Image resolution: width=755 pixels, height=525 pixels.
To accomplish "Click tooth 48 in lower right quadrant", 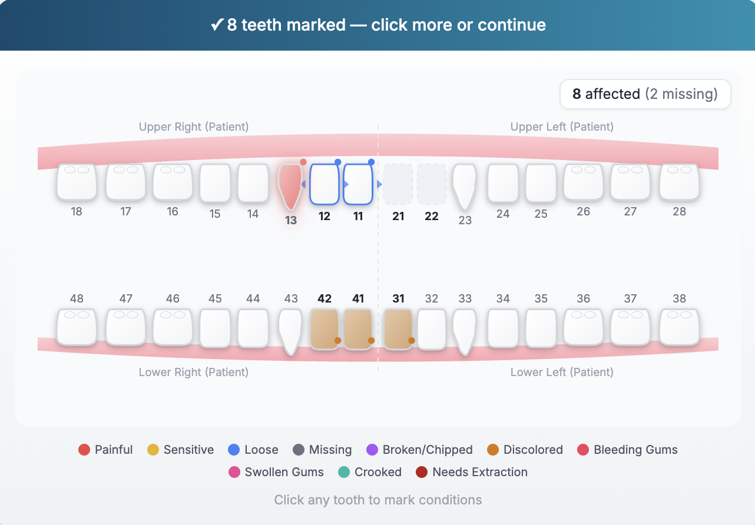I will [x=76, y=328].
